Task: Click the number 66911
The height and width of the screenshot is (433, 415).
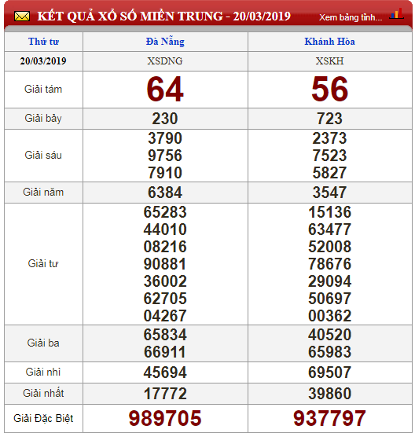Action: coord(165,352)
